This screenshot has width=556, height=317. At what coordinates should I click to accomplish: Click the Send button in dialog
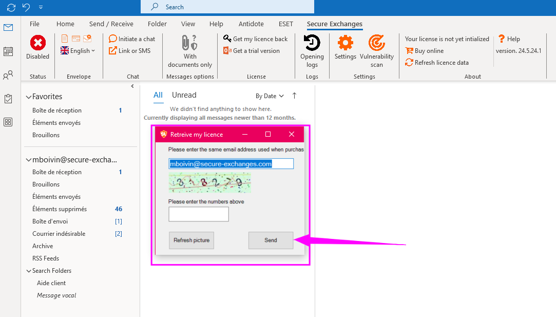(271, 240)
